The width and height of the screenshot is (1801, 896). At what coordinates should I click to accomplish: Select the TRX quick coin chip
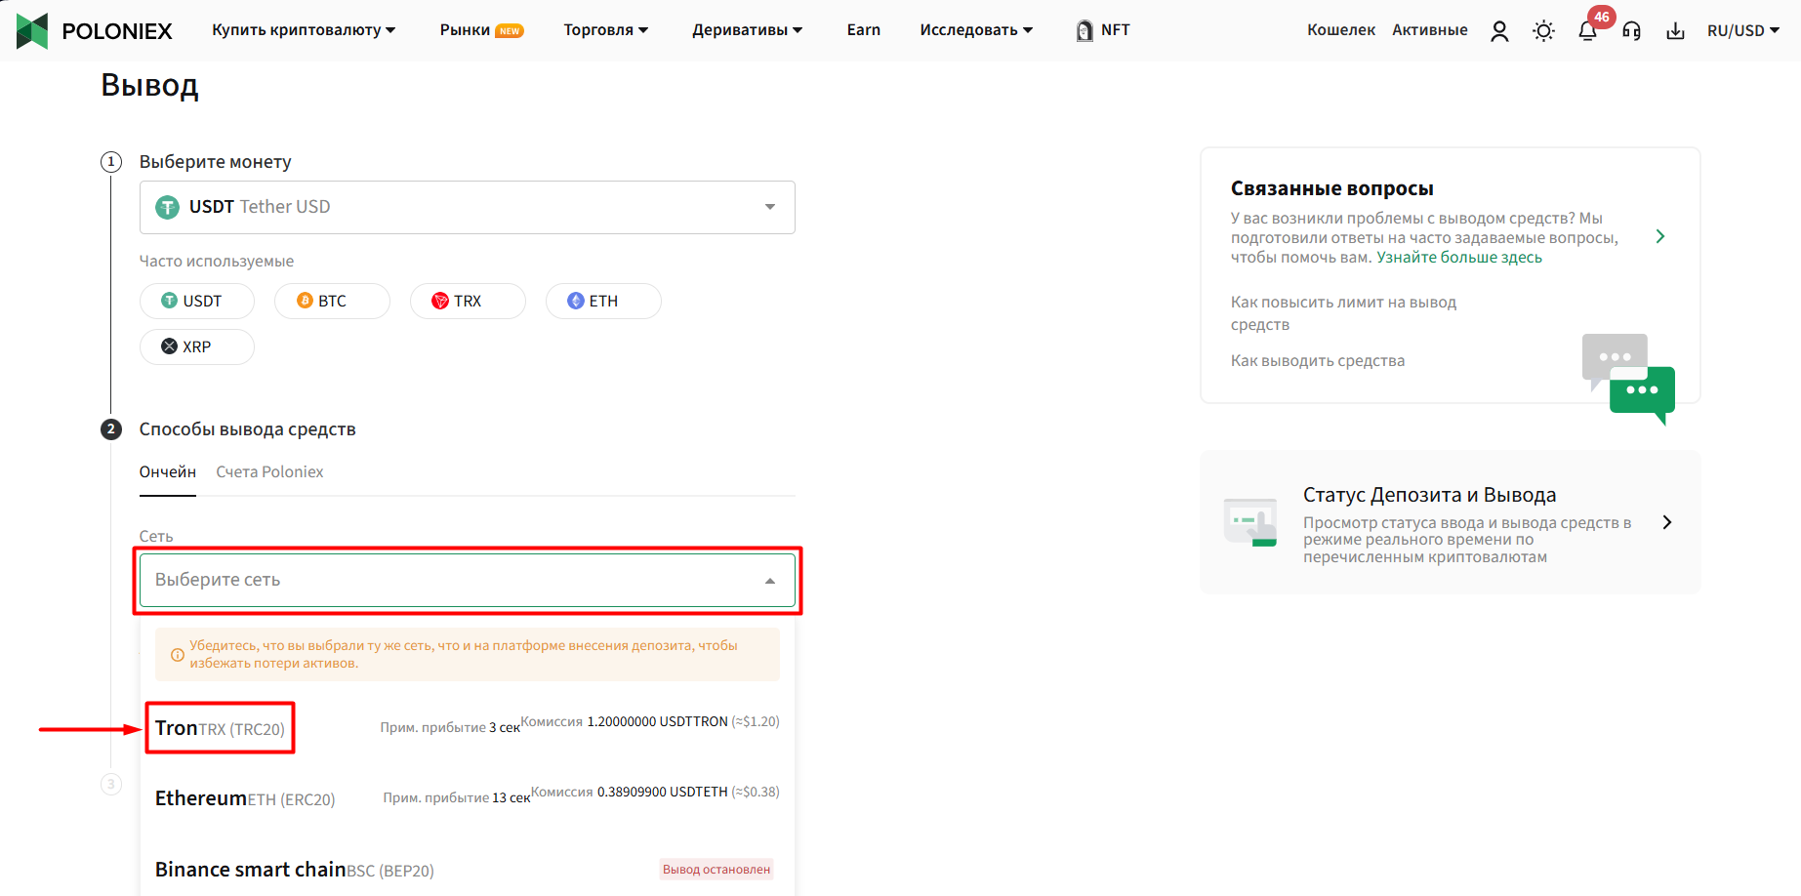point(468,301)
